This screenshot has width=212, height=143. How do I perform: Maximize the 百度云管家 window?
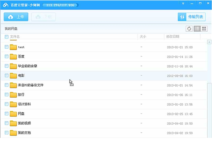pyautogui.click(x=200, y=3)
